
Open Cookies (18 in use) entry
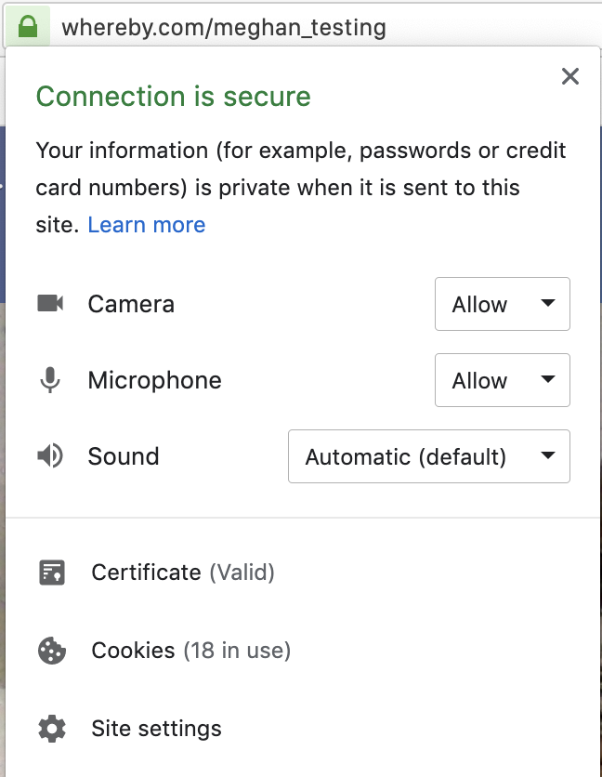tap(191, 651)
